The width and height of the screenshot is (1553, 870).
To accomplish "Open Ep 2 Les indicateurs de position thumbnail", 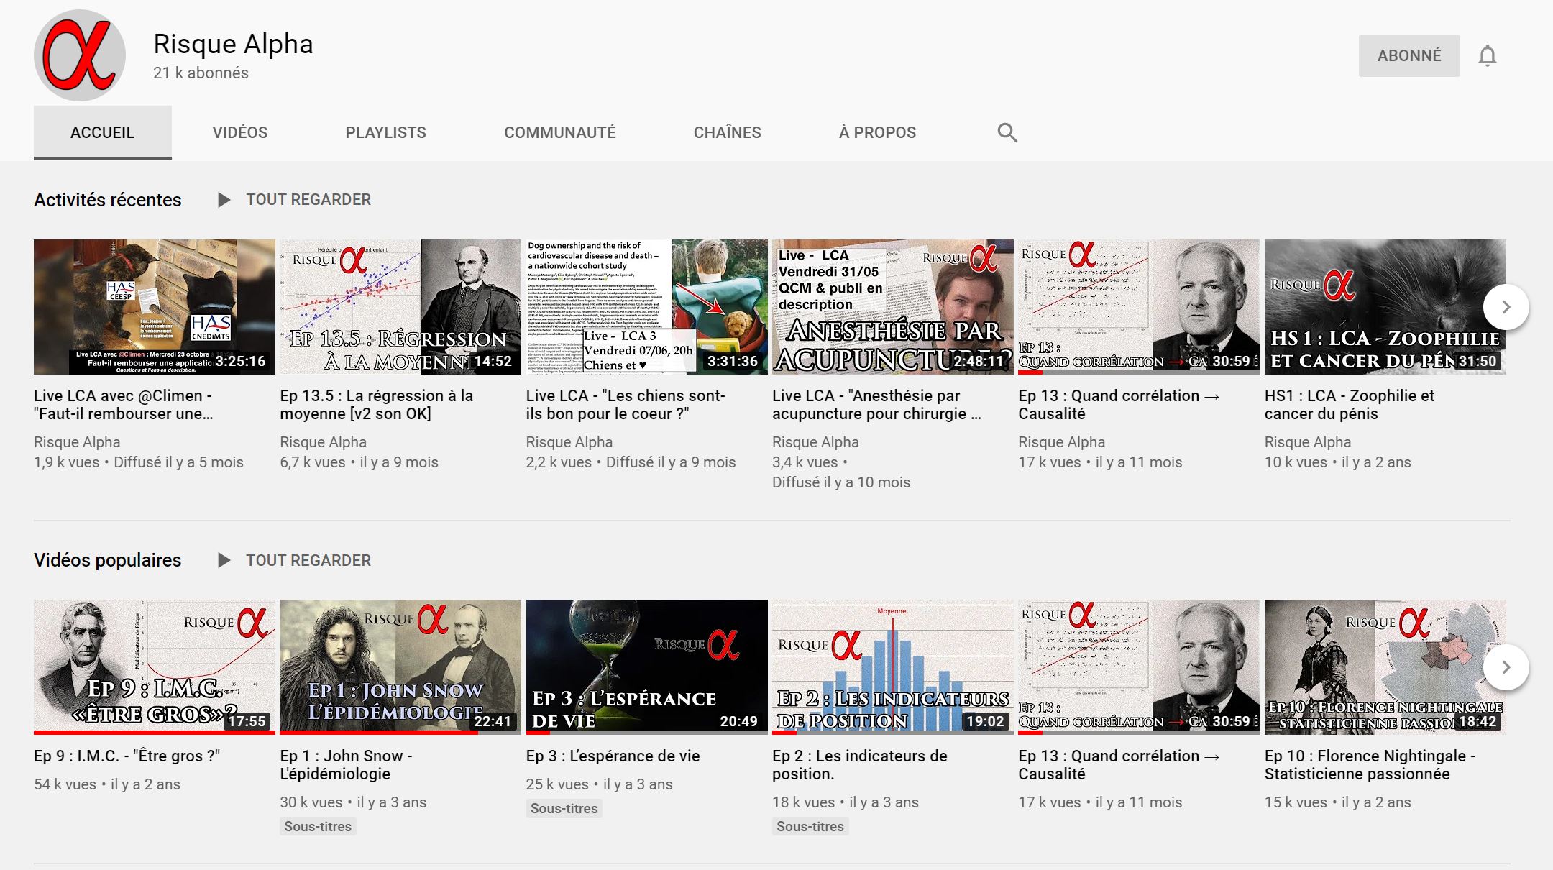I will [893, 667].
